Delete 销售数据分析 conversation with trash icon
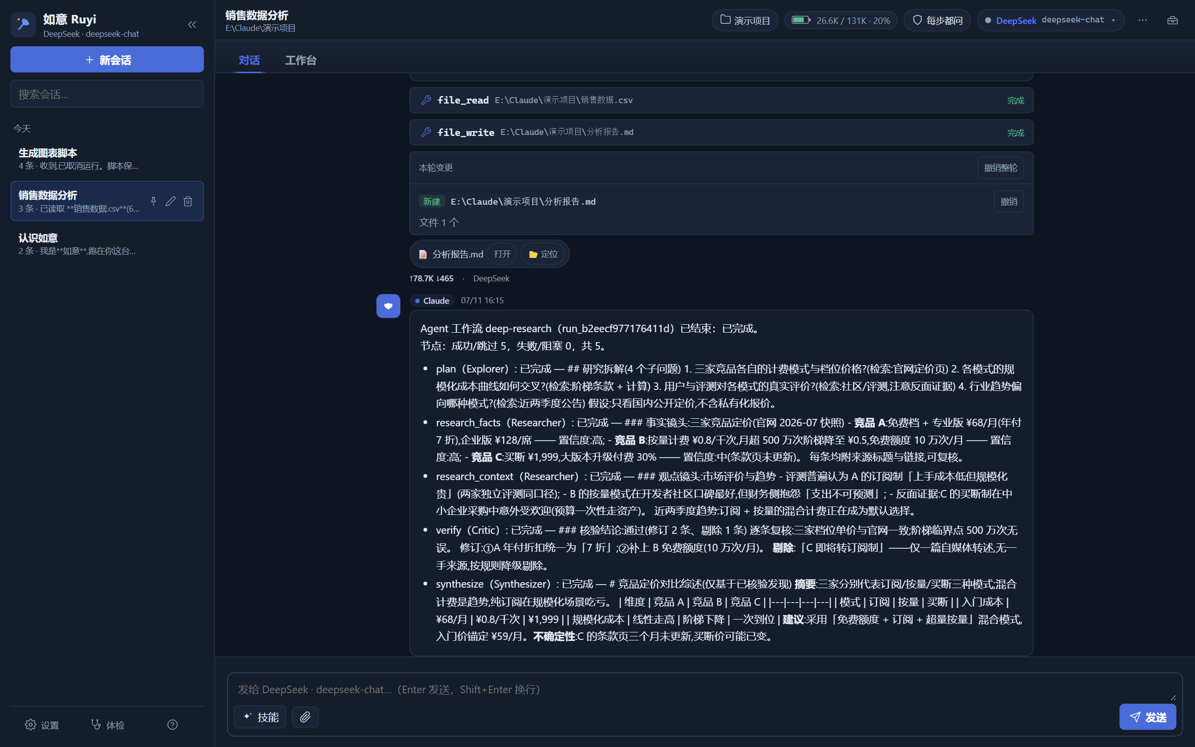This screenshot has height=747, width=1195. (188, 201)
